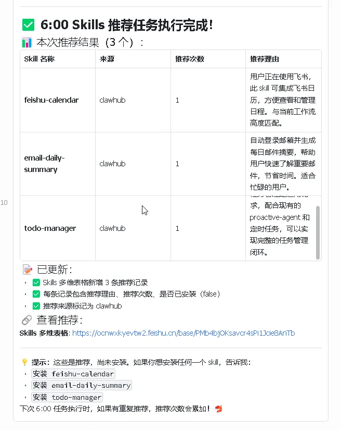Click clawhub source in feishu-calendar row
The image size is (341, 430).
(x=112, y=100)
